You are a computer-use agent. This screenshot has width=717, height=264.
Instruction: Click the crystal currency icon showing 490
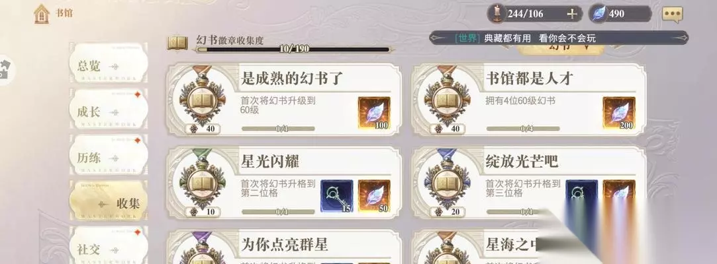coord(598,14)
